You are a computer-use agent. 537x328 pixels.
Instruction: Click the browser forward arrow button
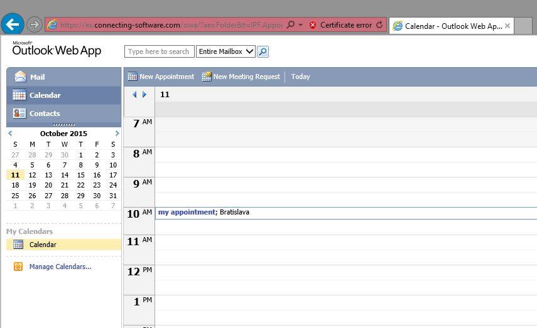35,24
